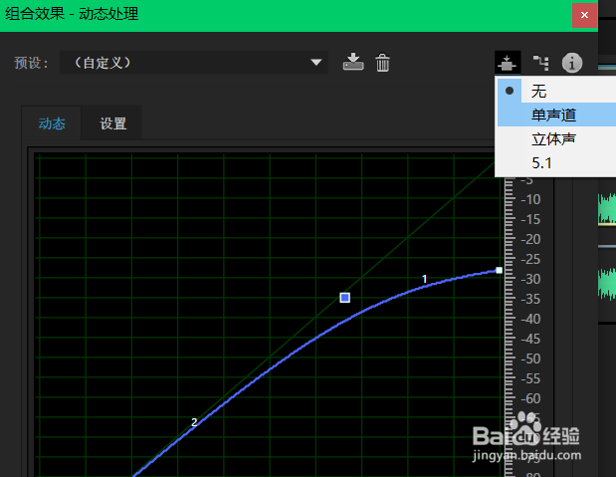Choose 单声道 from the channel menu
616x477 pixels.
556,115
